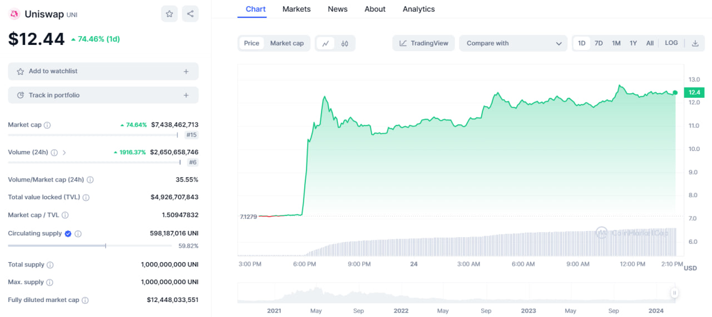Switch to the Analytics tab
Screen dimensions: 712x317
(418, 9)
